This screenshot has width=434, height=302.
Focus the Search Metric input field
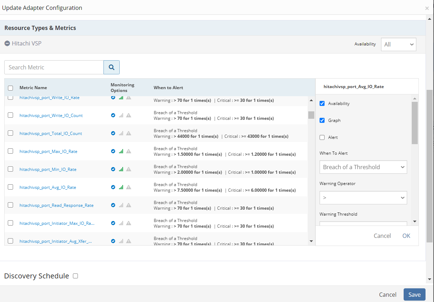[x=54, y=67]
